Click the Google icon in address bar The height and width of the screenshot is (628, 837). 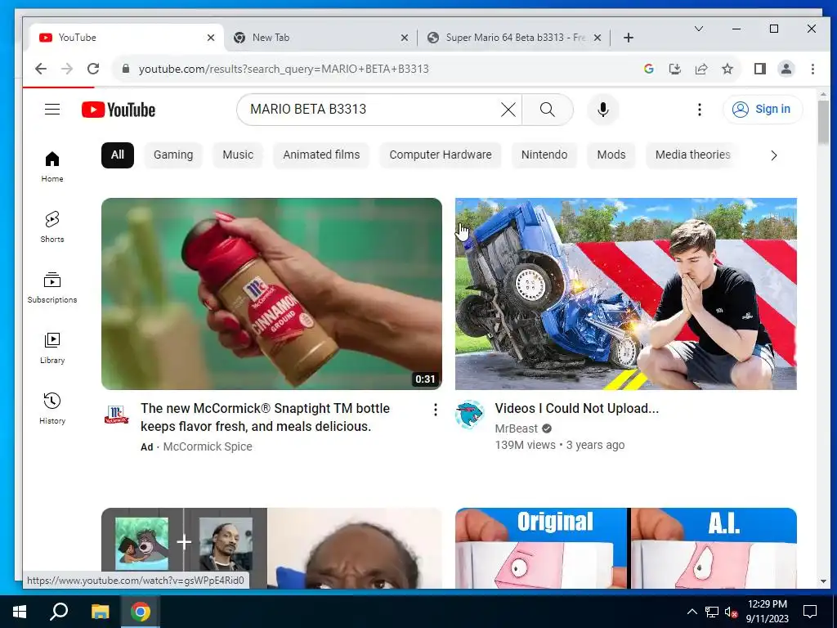(x=649, y=69)
